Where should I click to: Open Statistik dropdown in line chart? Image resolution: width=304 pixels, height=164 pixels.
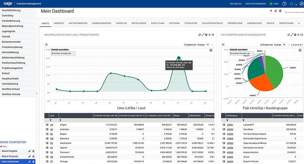[63, 53]
